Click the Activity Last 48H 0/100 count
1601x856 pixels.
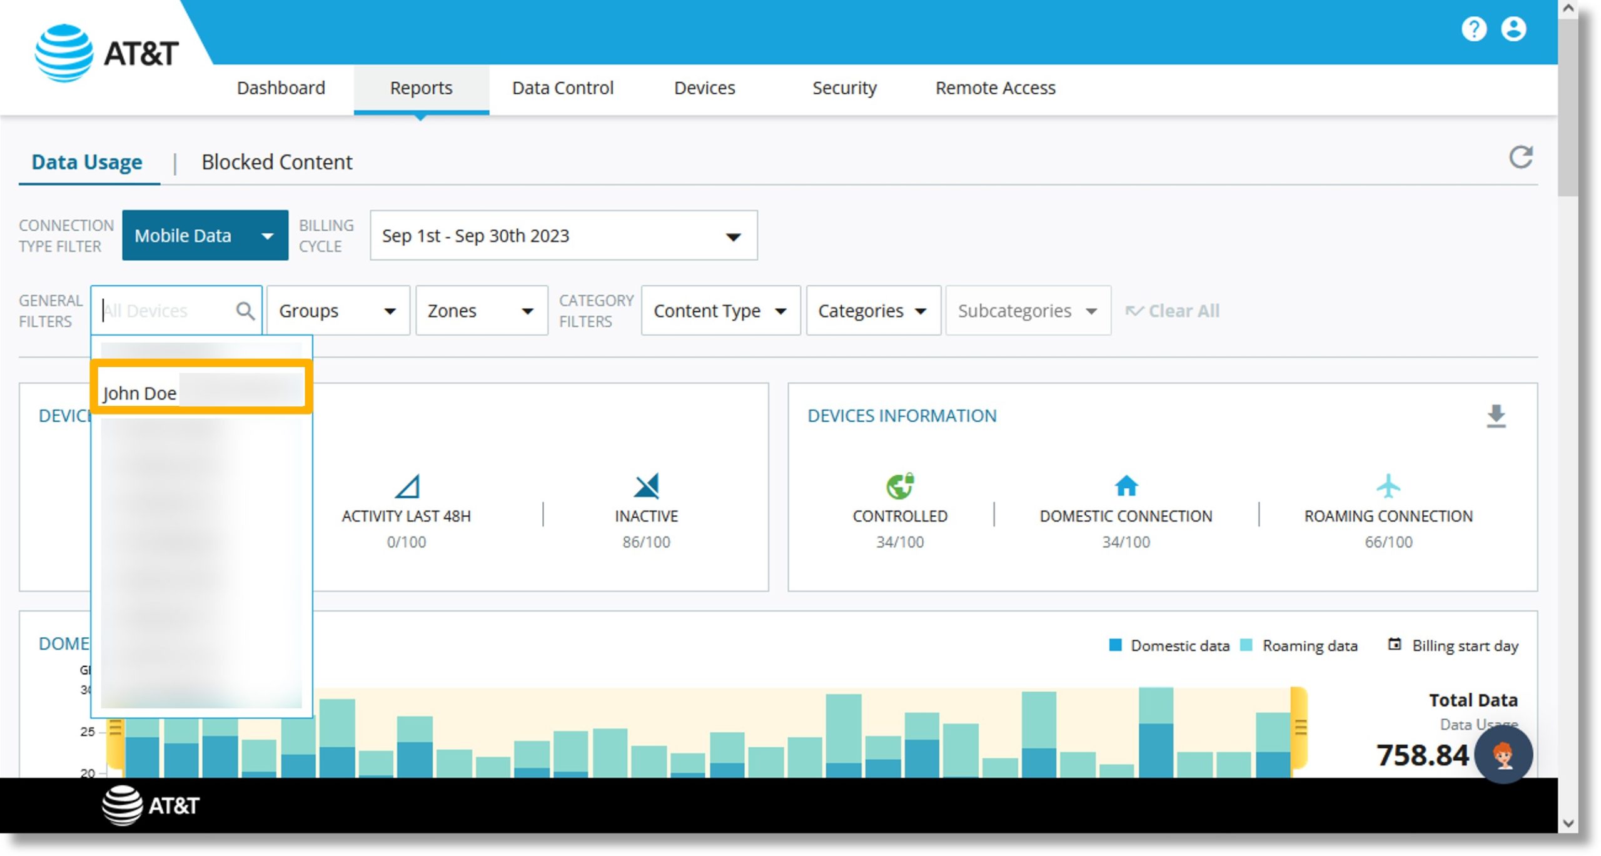pos(407,542)
